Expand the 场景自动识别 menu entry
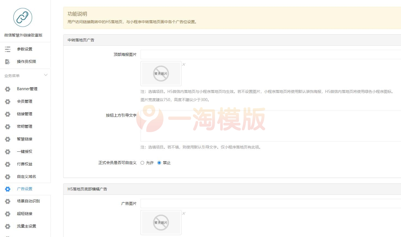401x237 pixels. point(28,201)
